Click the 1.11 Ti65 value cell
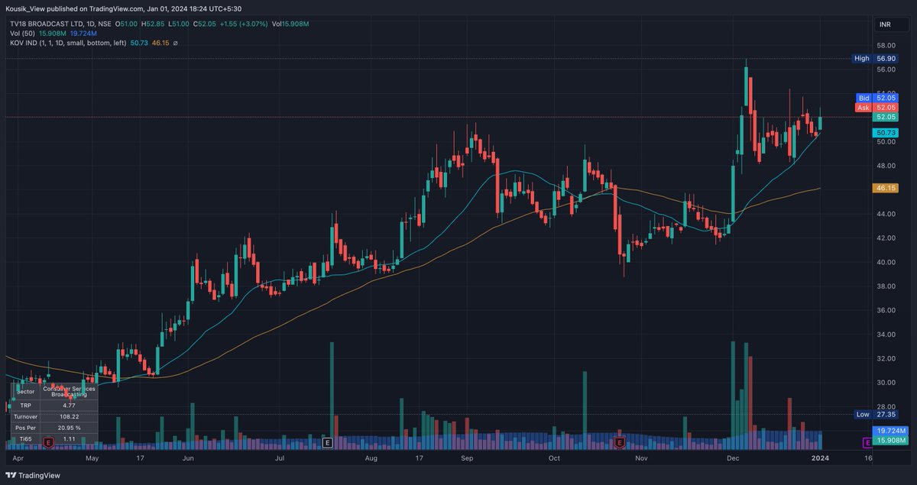This screenshot has height=485, width=917. tap(69, 441)
